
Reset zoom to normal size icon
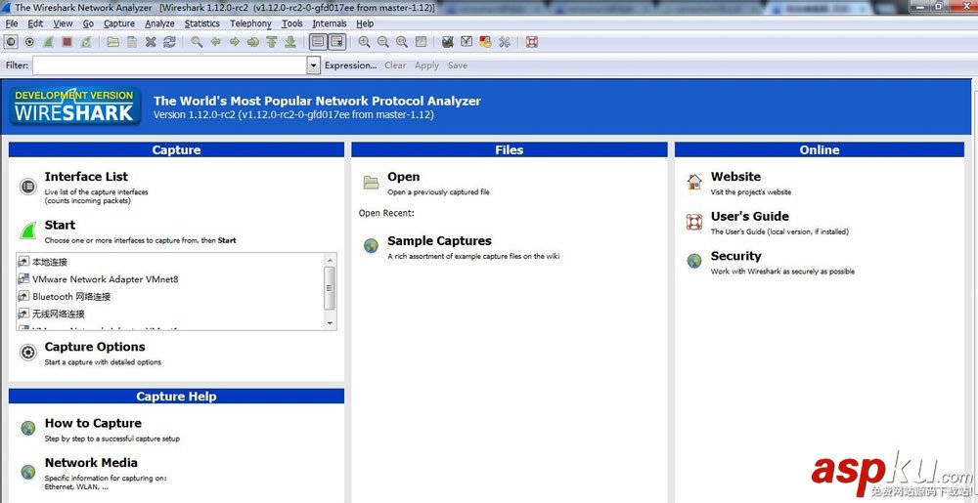(x=402, y=42)
